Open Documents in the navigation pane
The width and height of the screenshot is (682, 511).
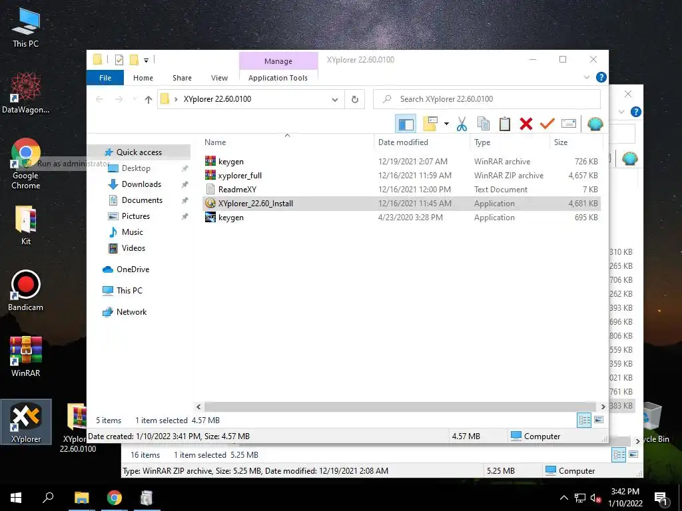(143, 200)
